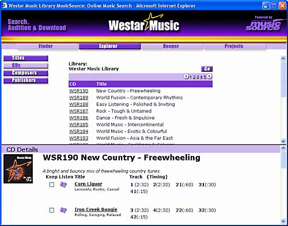Check Keep box for Iron Creek Boogie
Image resolution: width=288 pixels, height=226 pixels.
tap(52, 210)
